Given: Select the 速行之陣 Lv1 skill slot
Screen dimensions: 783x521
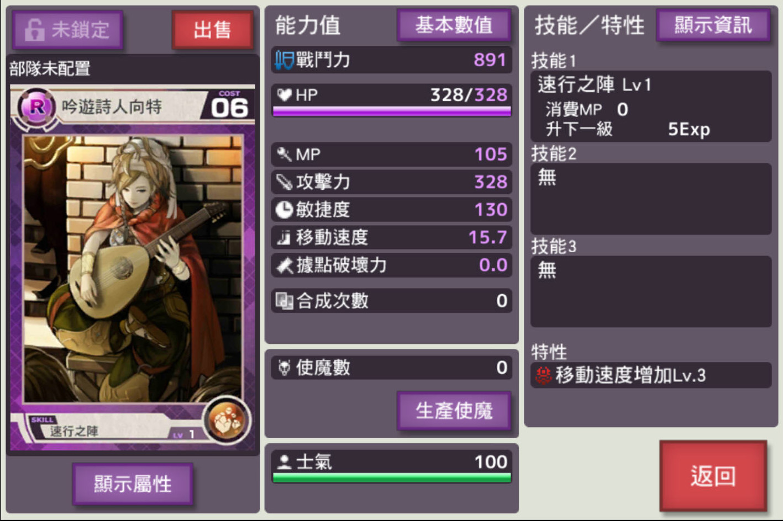Looking at the screenshot, I should 651,107.
